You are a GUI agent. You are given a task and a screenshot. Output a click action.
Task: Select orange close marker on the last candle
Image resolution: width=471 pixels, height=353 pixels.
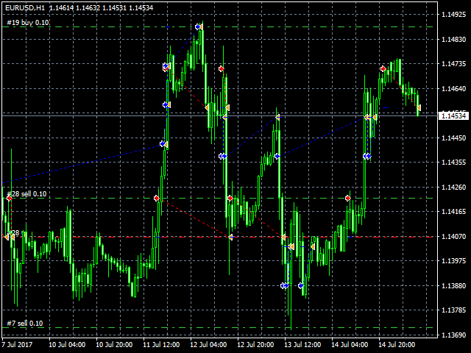[419, 107]
